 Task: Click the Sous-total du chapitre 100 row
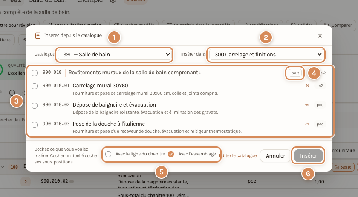pyautogui.click(x=153, y=195)
